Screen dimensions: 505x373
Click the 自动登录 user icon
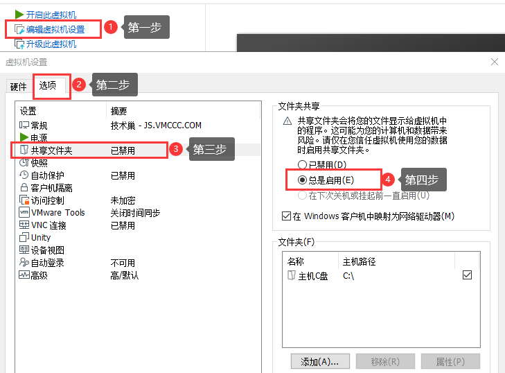24,262
